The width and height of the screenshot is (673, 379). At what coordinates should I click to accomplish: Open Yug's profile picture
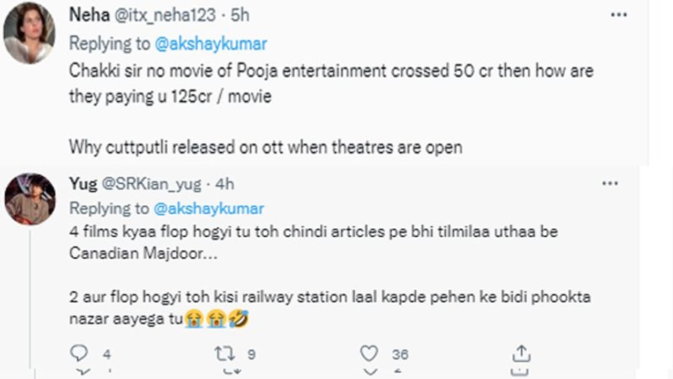(29, 199)
